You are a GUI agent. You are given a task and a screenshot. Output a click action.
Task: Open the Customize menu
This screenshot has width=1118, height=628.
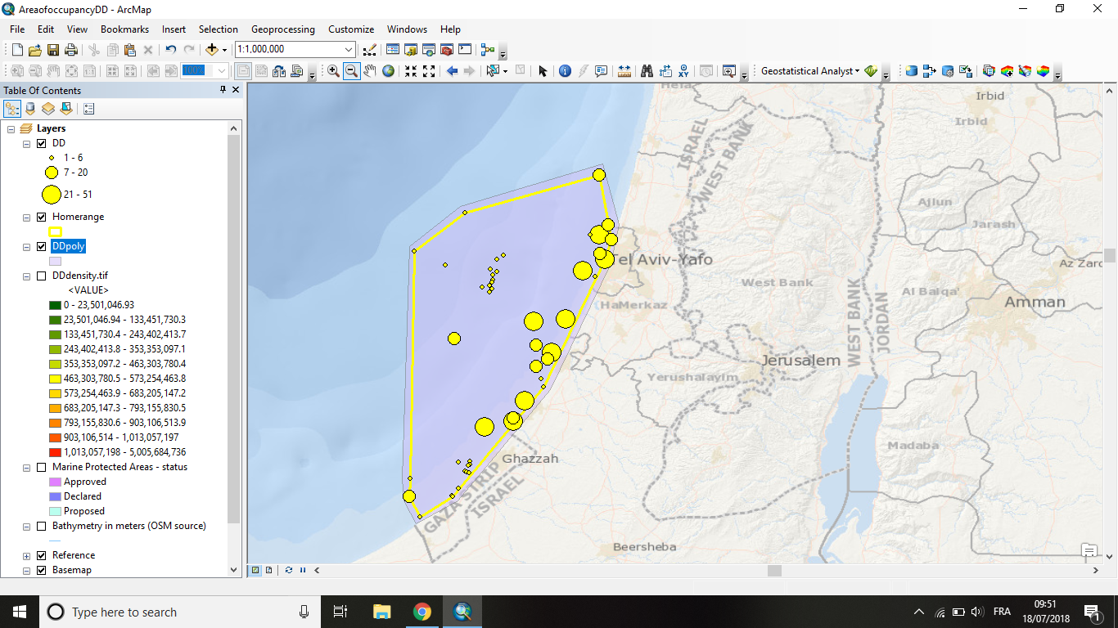(x=351, y=29)
